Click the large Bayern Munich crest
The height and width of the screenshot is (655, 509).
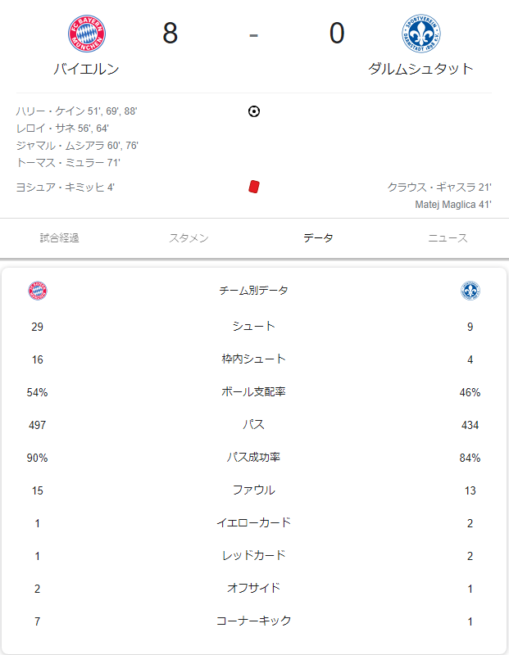pos(86,34)
